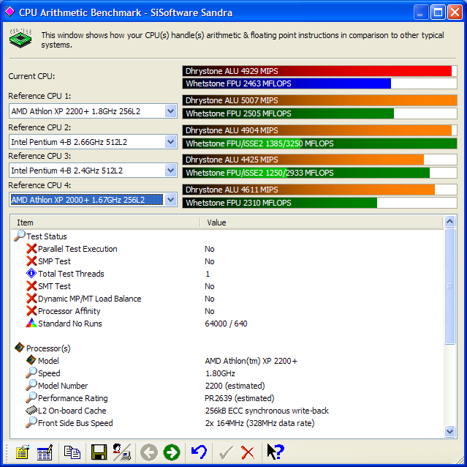Click the magenta diamond title bar icon
This screenshot has width=467, height=467.
(x=10, y=12)
